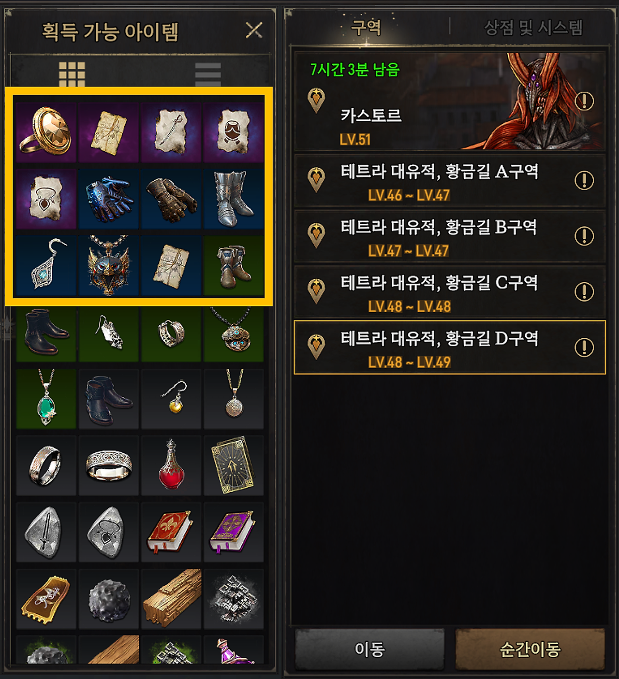Select the cat mask amulet icon
Screen dimensions: 619x679
pos(109,265)
